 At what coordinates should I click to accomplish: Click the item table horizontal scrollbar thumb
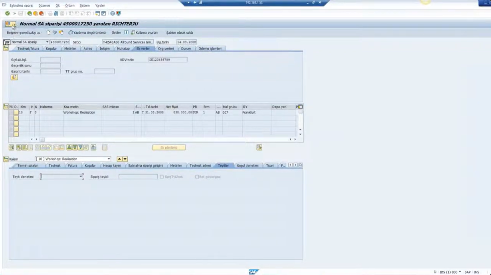coord(42,139)
